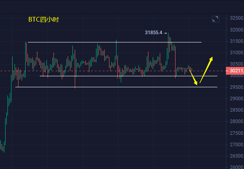Click the 27000 price axis label

coord(237,145)
